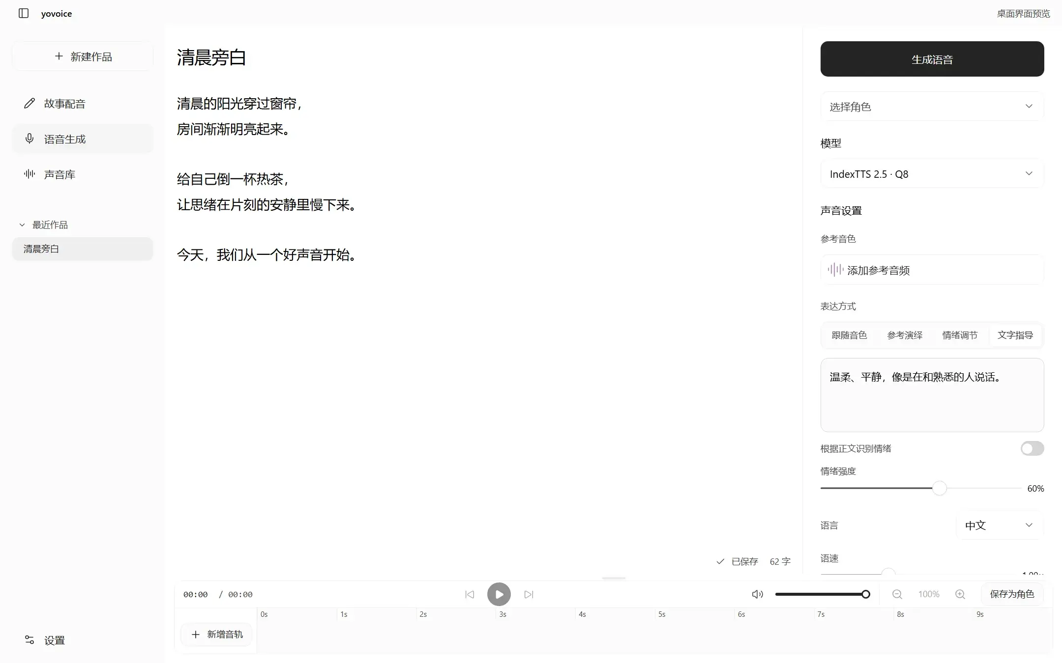Image resolution: width=1062 pixels, height=663 pixels.
Task: Mute the volume speaker icon
Action: 758,594
